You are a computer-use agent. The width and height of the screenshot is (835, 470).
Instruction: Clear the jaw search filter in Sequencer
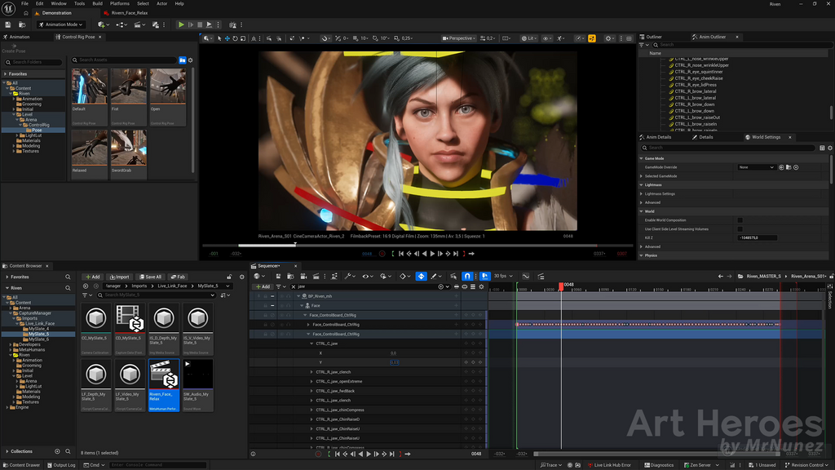(294, 286)
